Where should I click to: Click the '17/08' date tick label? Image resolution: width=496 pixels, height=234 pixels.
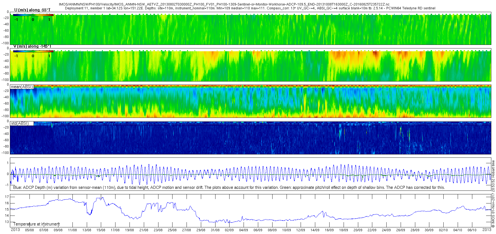click(x=115, y=230)
